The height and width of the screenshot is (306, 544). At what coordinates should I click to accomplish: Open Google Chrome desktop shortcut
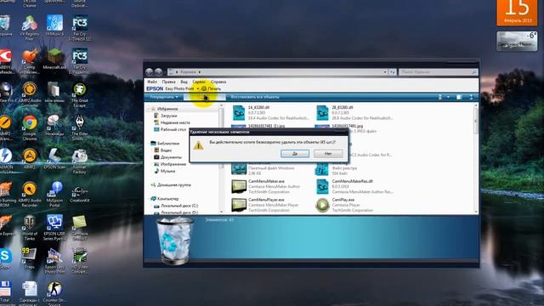click(x=30, y=127)
